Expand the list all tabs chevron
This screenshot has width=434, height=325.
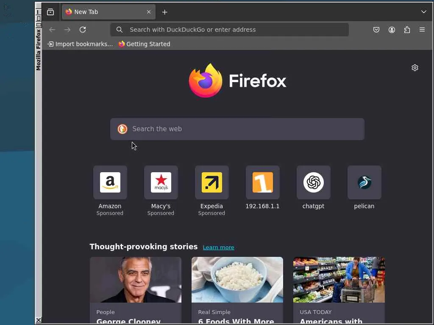(x=423, y=12)
